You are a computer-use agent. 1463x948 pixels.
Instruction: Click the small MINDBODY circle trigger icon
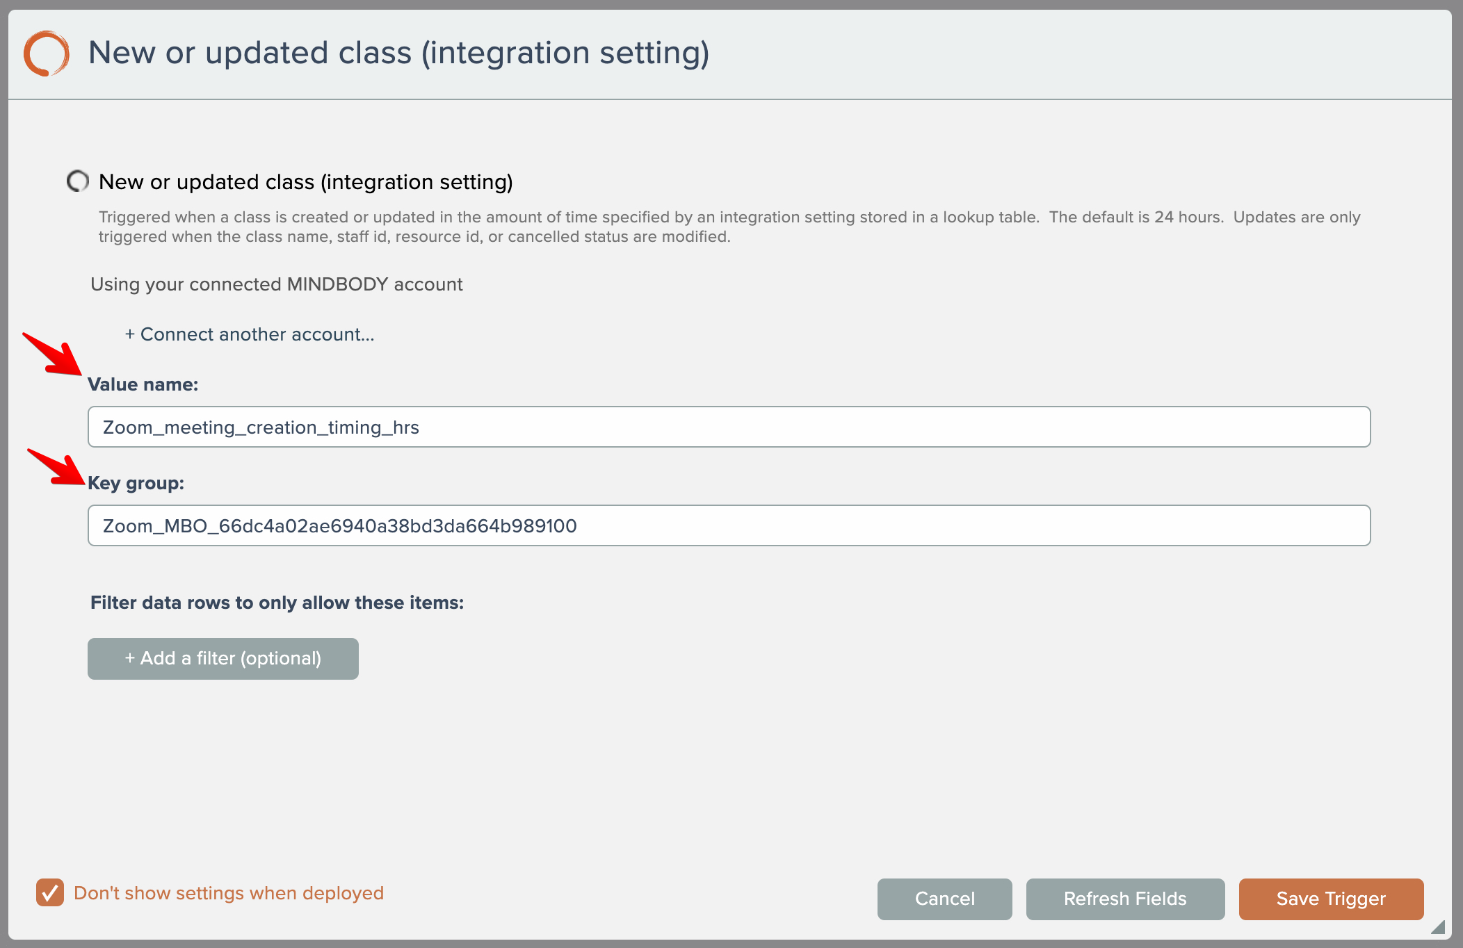(77, 181)
